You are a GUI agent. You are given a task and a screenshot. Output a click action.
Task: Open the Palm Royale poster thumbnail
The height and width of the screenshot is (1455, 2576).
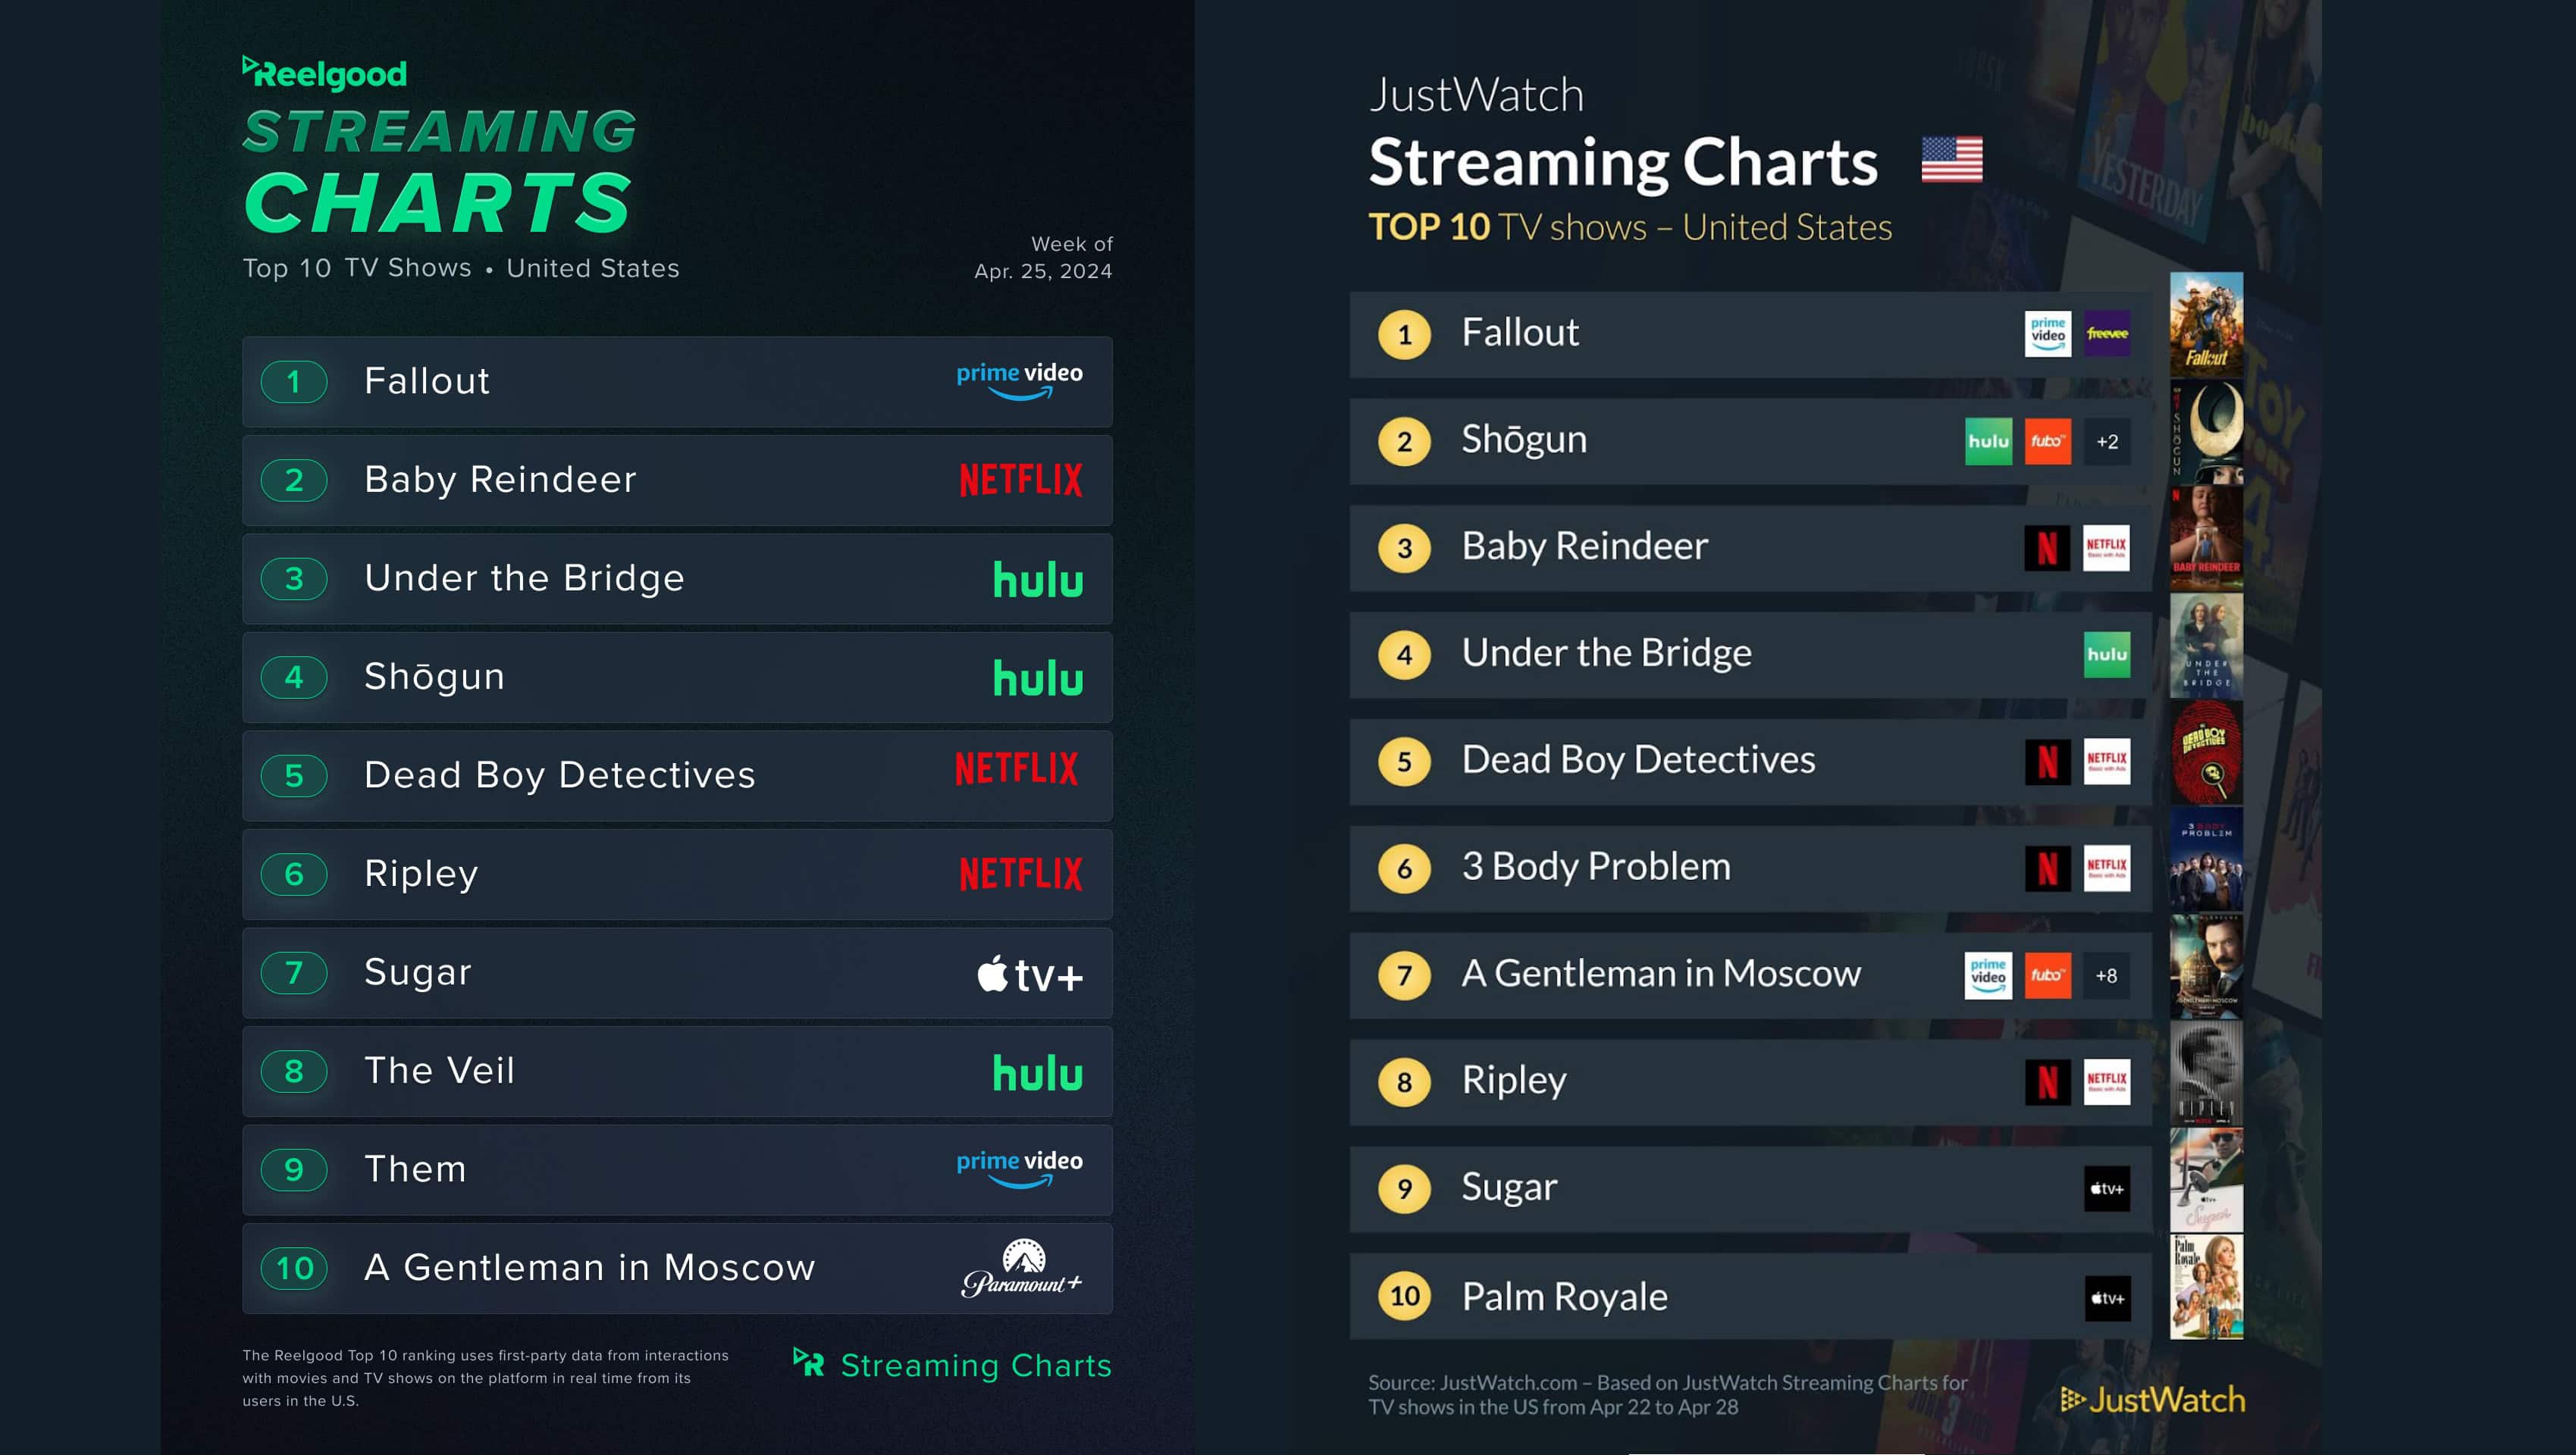click(2206, 1286)
